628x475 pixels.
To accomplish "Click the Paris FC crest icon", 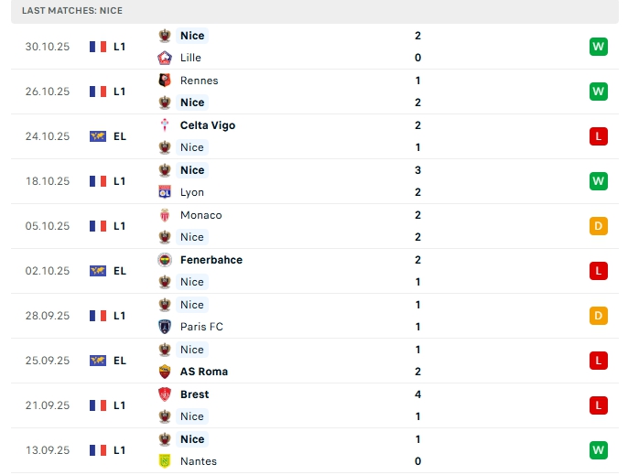I will (165, 327).
